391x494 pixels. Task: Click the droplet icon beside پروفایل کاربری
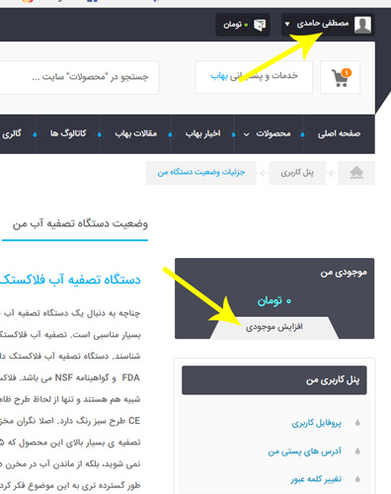[357, 423]
